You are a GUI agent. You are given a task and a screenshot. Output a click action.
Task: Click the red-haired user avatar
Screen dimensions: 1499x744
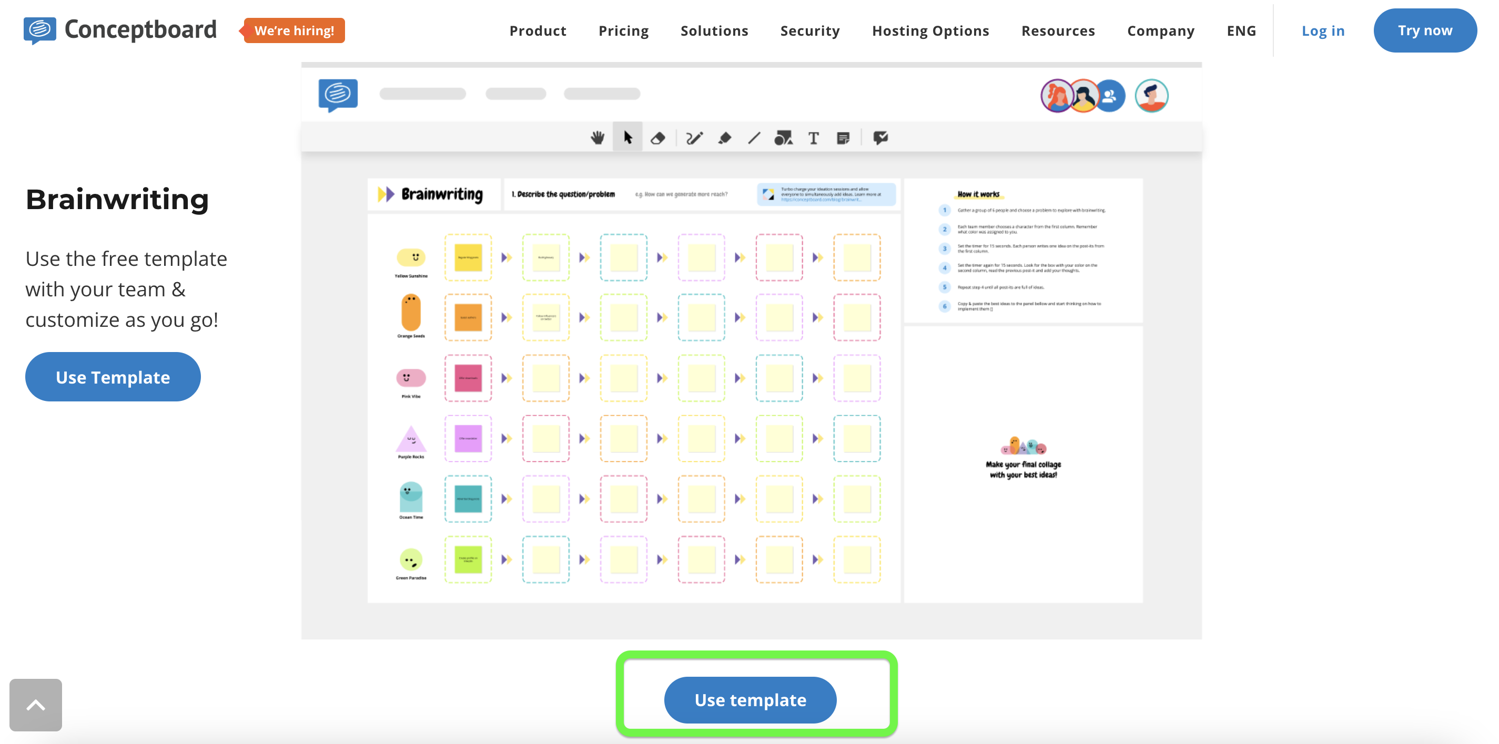click(x=1056, y=96)
